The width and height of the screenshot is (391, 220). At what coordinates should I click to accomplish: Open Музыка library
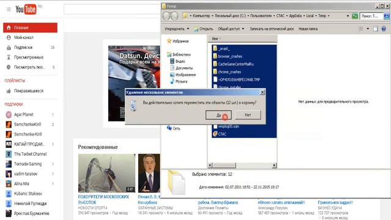(178, 81)
